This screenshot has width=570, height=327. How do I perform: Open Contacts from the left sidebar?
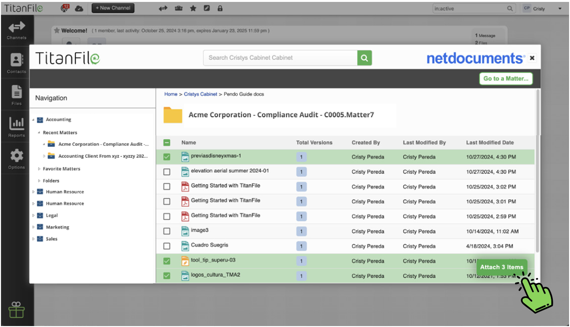point(17,63)
